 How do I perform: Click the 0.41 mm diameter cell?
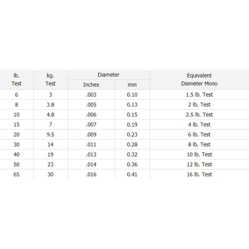click(x=132, y=174)
